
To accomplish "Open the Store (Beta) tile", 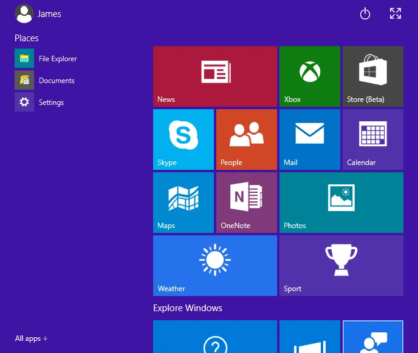I will click(x=373, y=76).
